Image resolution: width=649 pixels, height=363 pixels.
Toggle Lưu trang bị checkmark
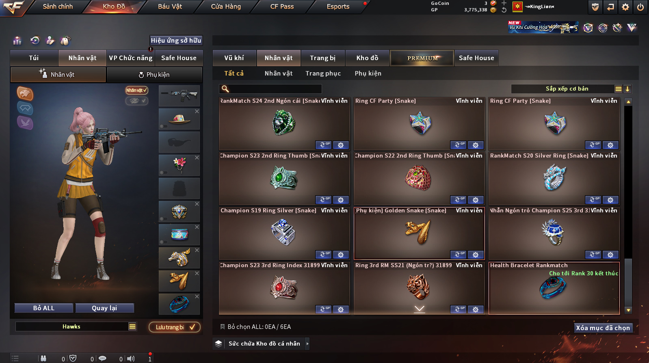coord(174,327)
